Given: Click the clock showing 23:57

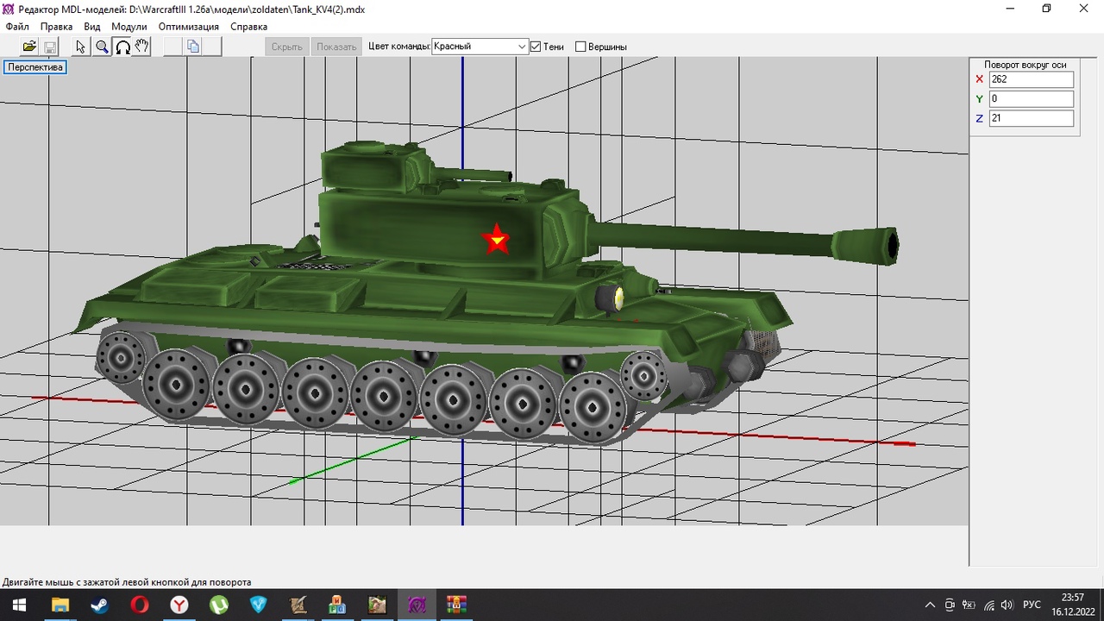Looking at the screenshot, I should coord(1073,597).
